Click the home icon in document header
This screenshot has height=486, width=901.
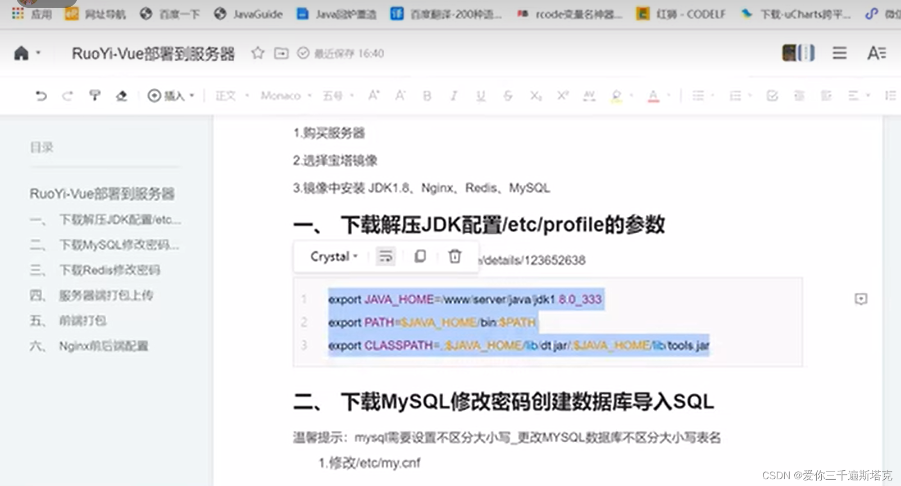pyautogui.click(x=21, y=53)
